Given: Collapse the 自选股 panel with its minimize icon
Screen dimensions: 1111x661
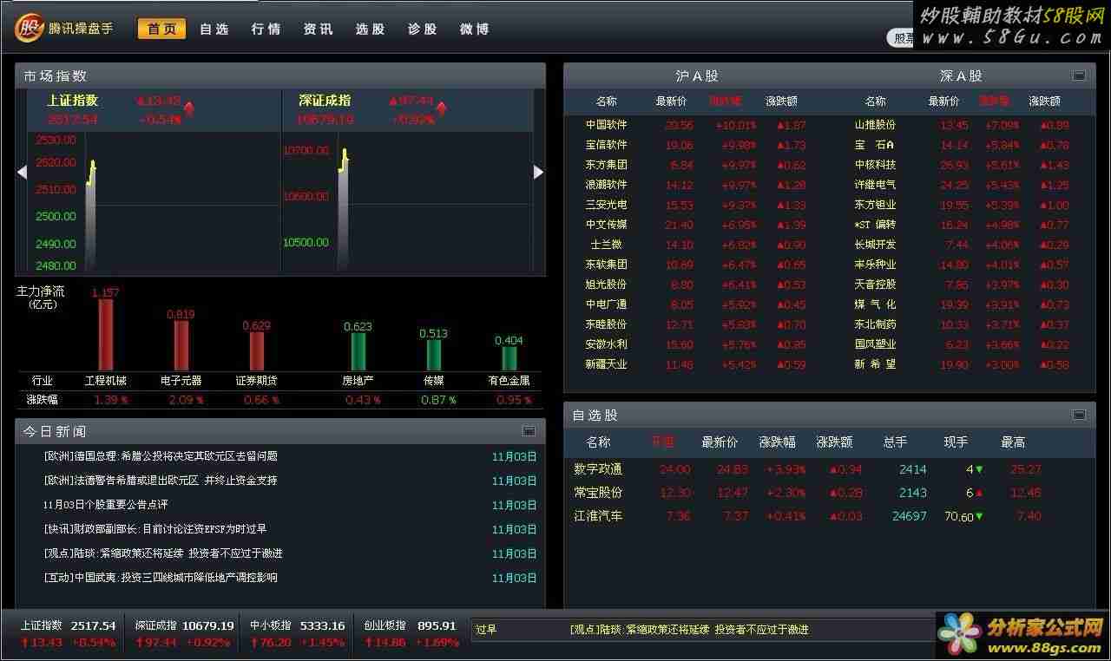Looking at the screenshot, I should point(1079,415).
